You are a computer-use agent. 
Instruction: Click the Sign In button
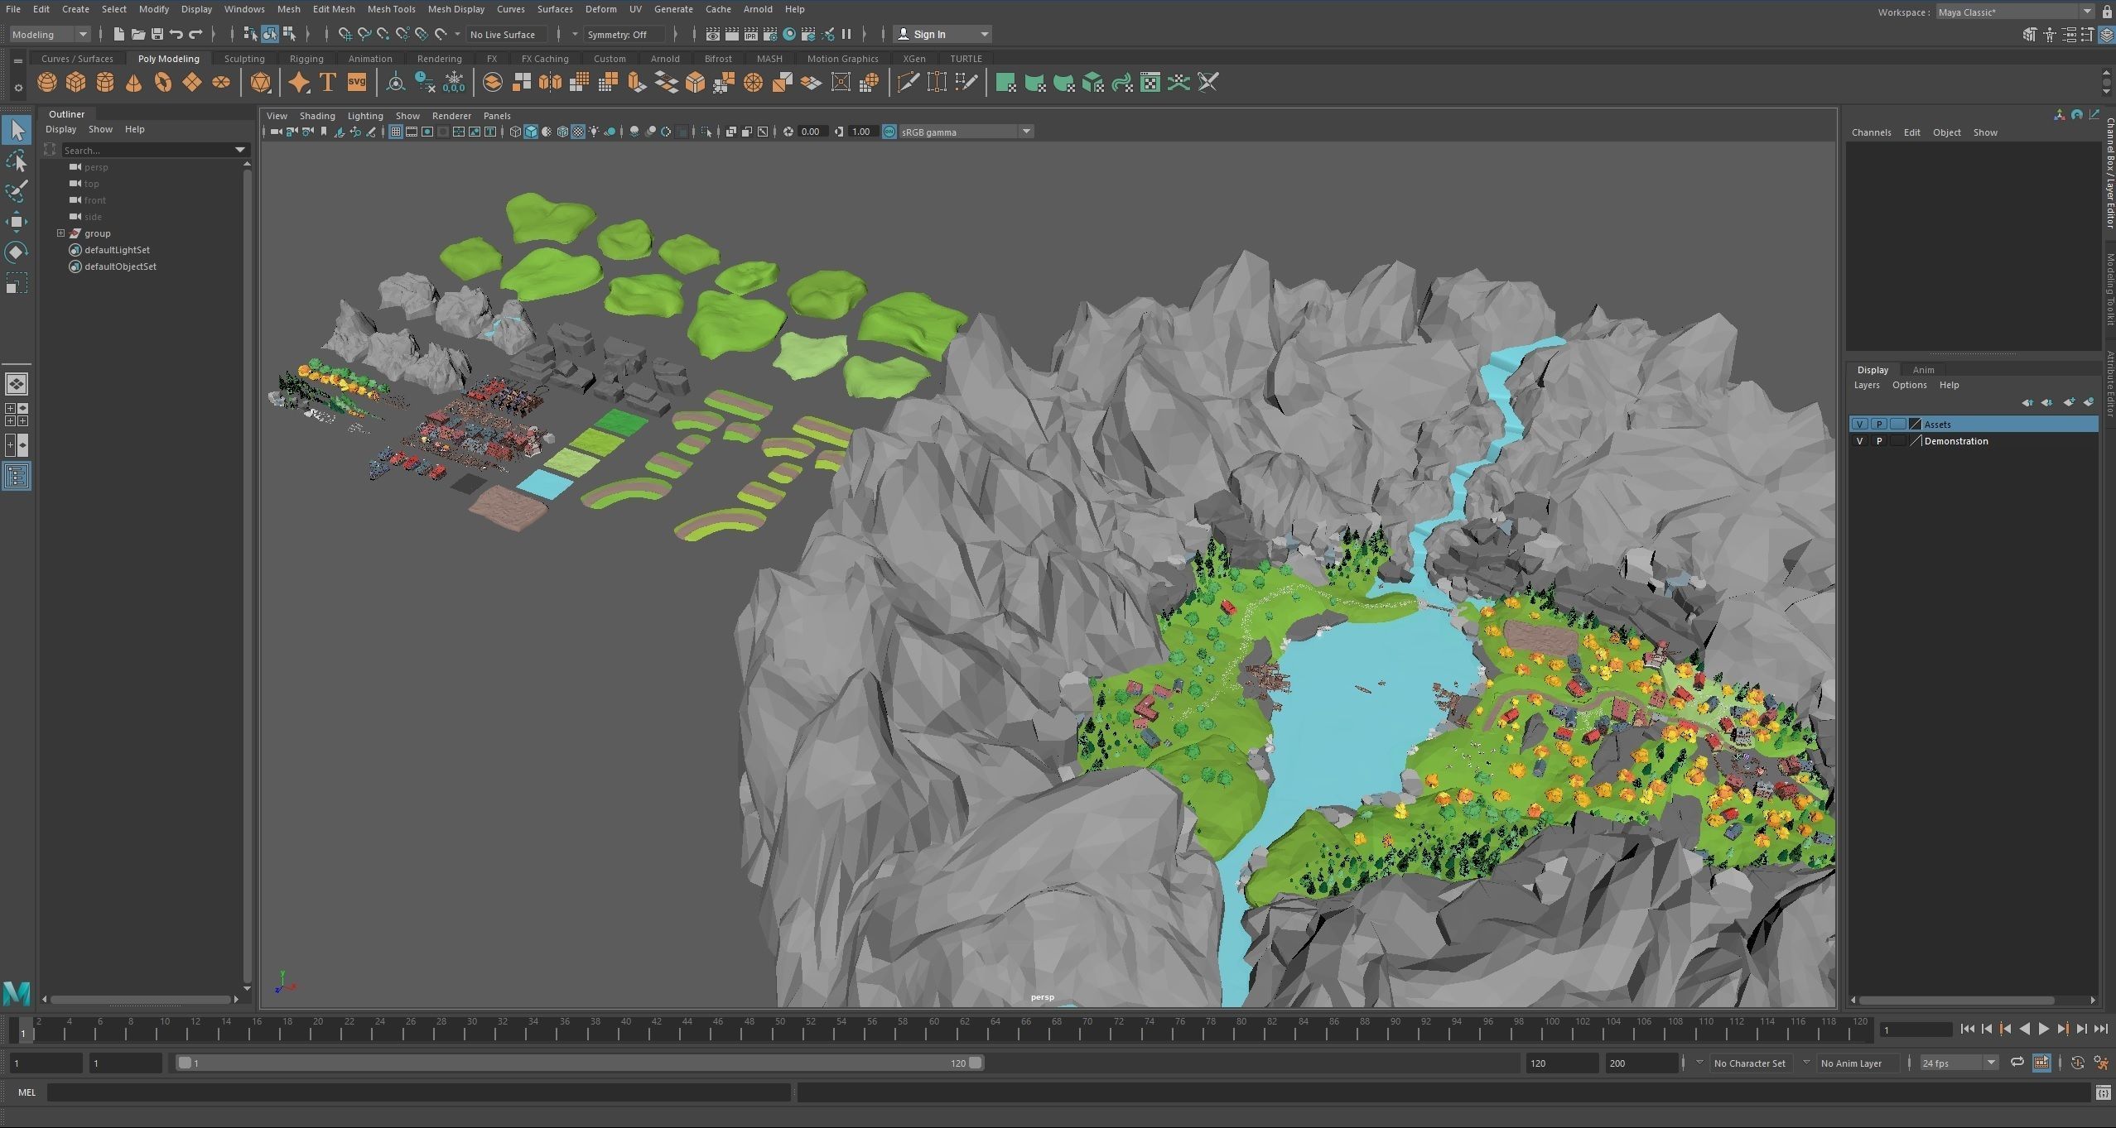929,35
